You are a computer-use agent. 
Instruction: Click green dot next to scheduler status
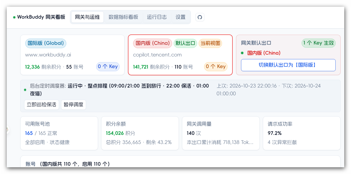[x=25, y=90]
